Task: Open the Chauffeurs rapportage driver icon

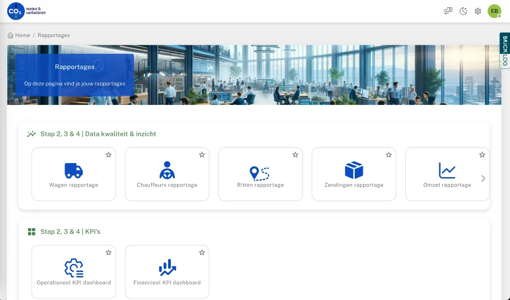Action: (167, 170)
